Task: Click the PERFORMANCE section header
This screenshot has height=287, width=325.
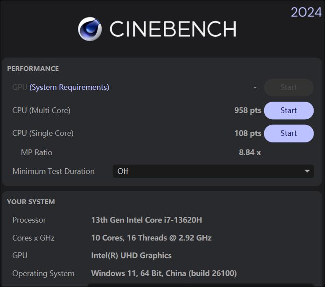Action: [33, 69]
